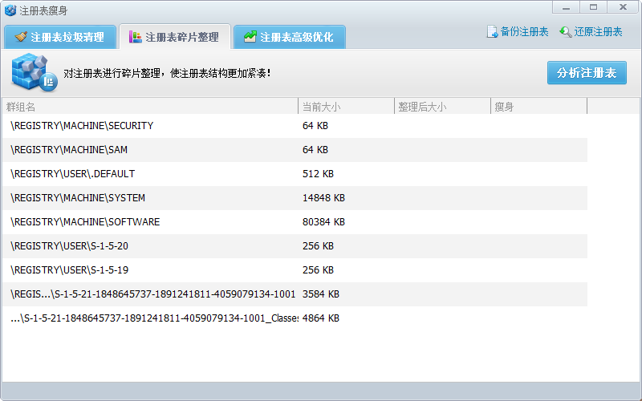The width and height of the screenshot is (642, 401).
Task: Click the registry slimming app logo icon
Action: (x=10, y=10)
